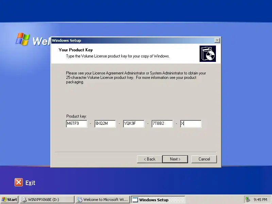
Task: Go back with the Back button
Action: [x=150, y=159]
